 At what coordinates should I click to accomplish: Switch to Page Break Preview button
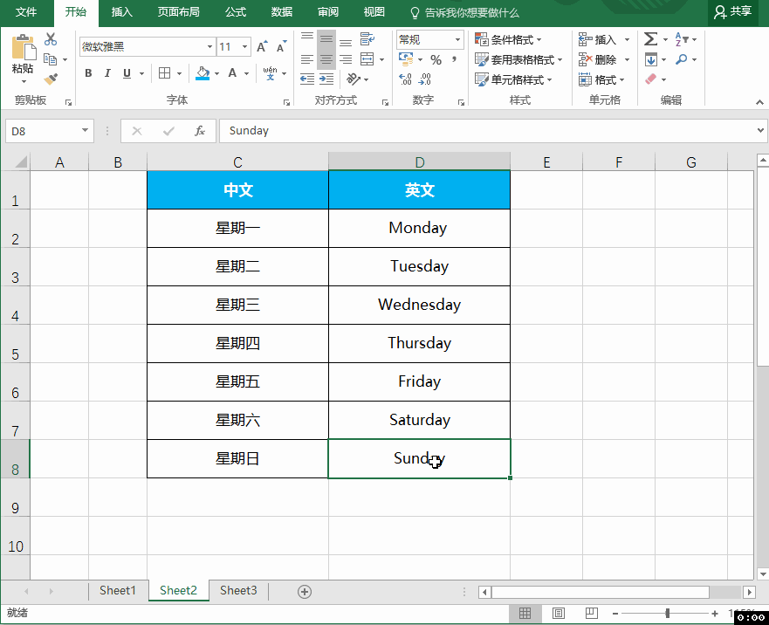coord(592,613)
